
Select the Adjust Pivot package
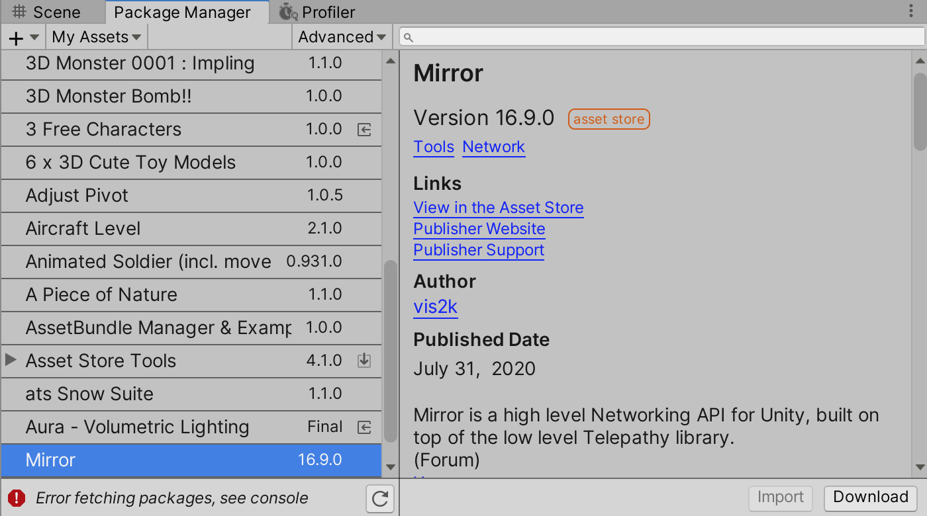(191, 196)
